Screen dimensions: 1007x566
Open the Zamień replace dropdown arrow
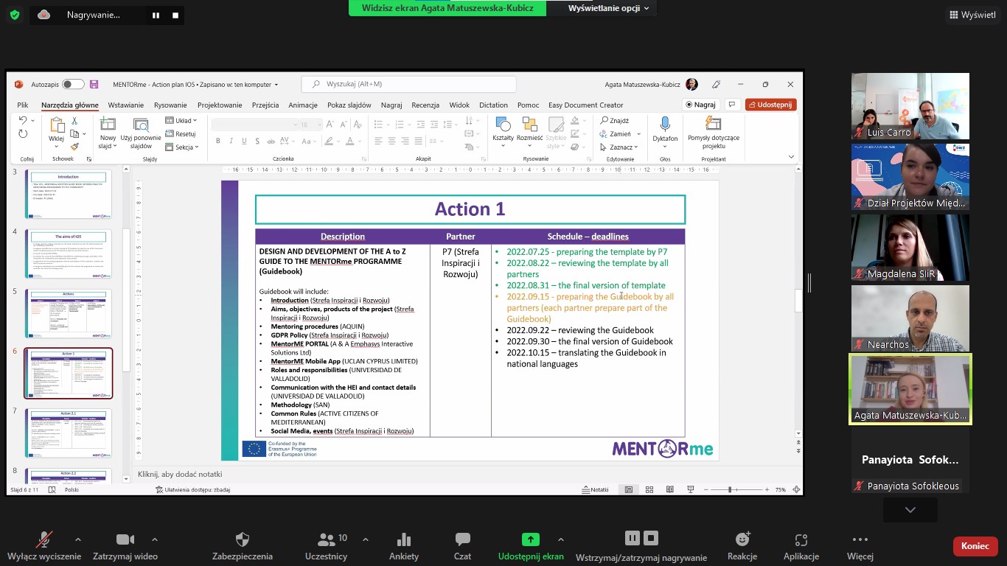[x=638, y=134]
